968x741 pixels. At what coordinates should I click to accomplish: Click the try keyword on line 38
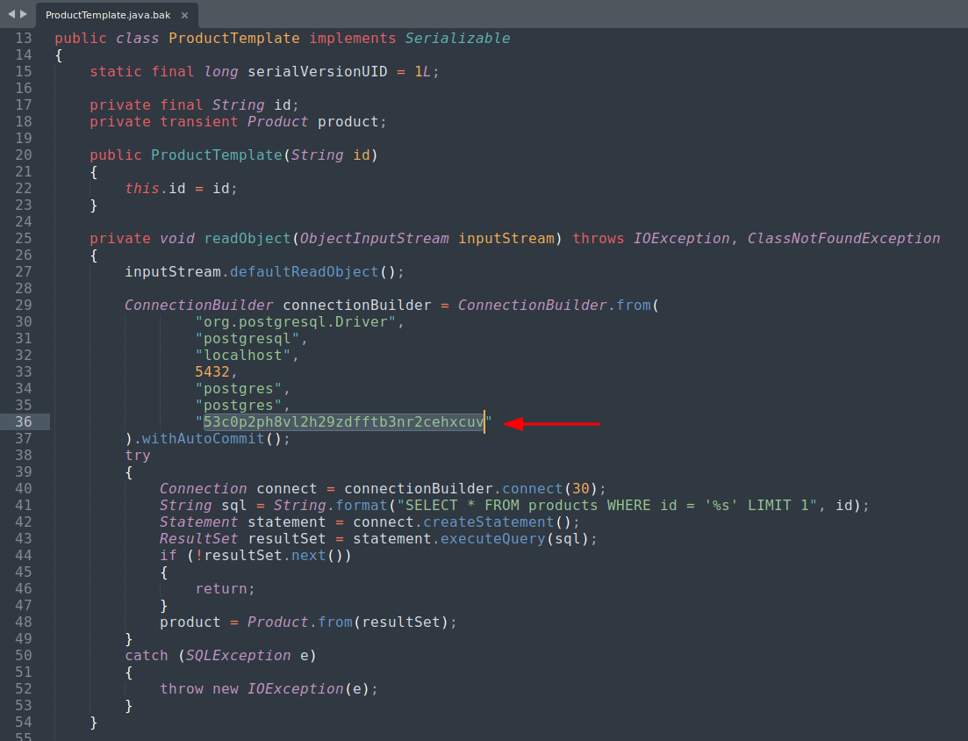pos(138,455)
